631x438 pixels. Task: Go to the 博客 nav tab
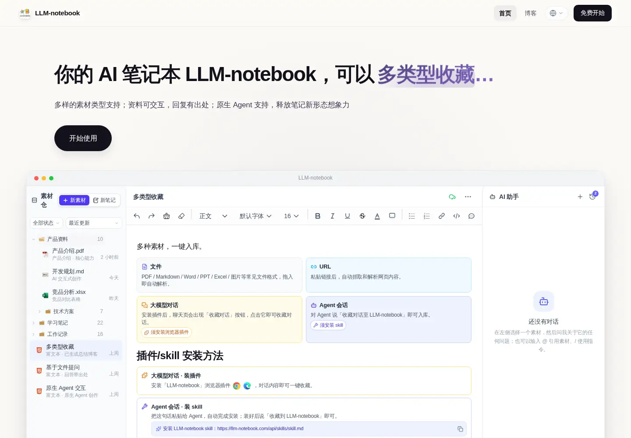[x=531, y=13]
